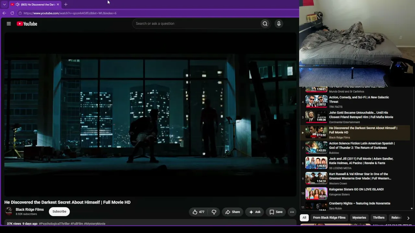Click the 37K views count text

[14, 224]
